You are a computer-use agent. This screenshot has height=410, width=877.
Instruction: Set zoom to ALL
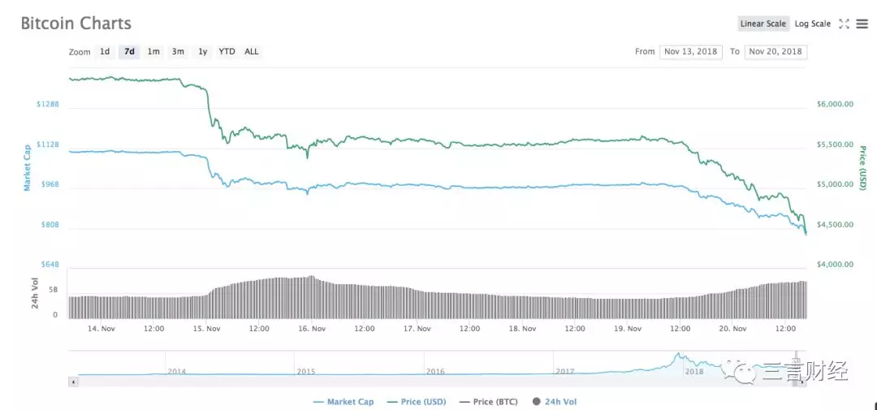coord(252,51)
